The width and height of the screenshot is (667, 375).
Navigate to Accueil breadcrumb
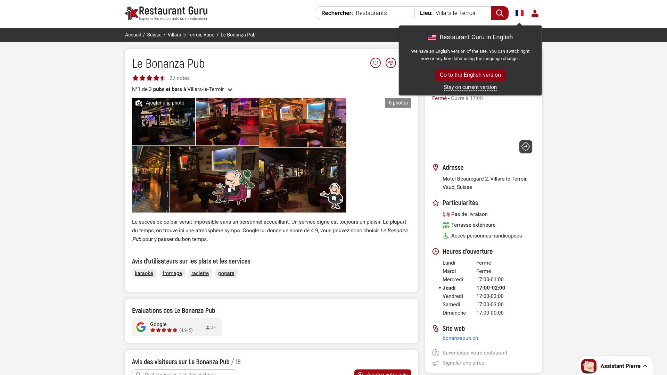tap(133, 35)
